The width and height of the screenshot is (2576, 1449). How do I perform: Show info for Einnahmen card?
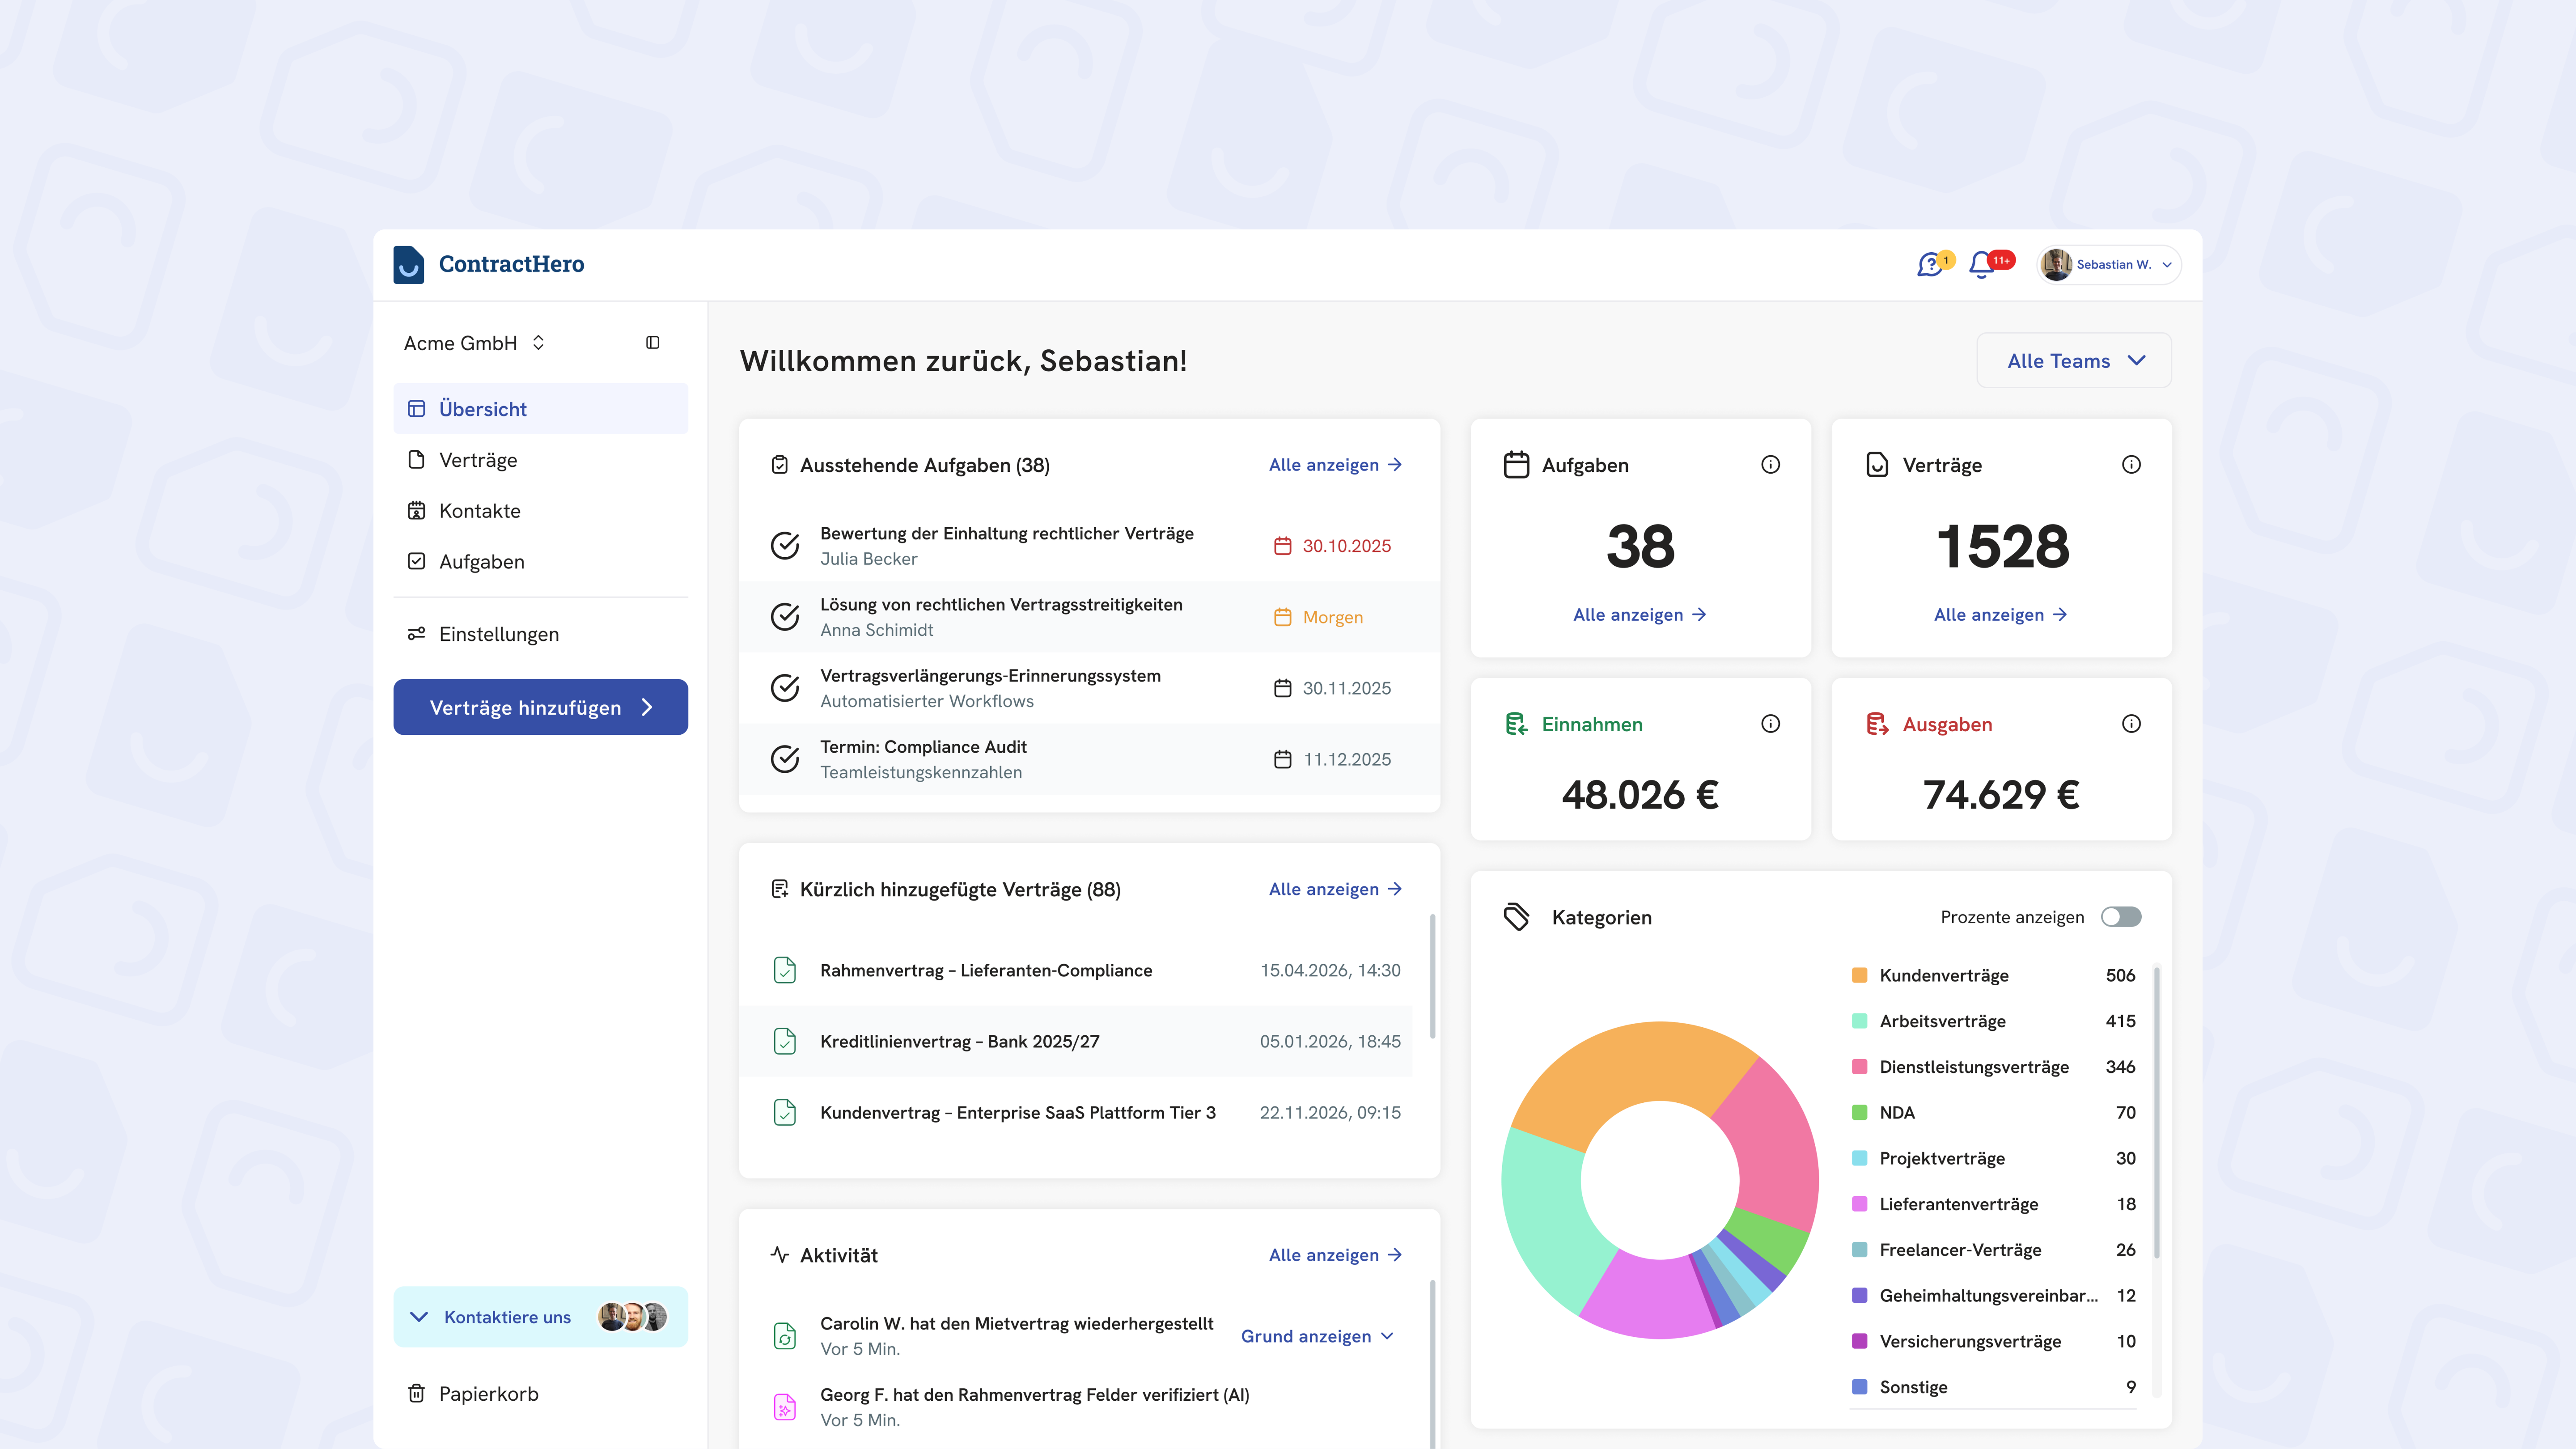1770,724
